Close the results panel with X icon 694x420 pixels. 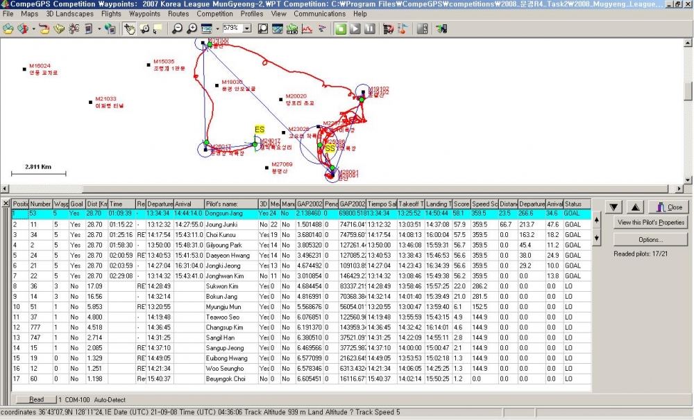click(6, 203)
